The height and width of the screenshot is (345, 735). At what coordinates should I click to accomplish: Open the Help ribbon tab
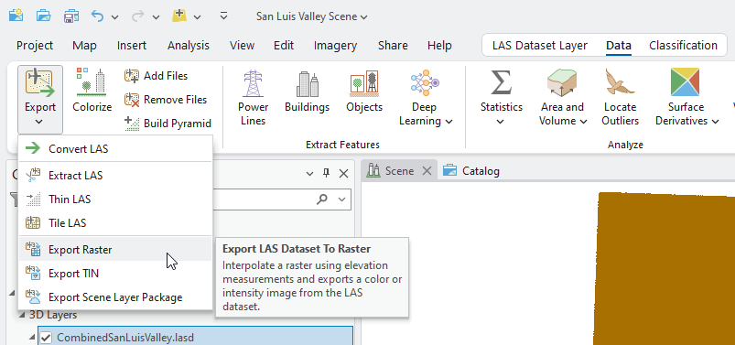439,46
